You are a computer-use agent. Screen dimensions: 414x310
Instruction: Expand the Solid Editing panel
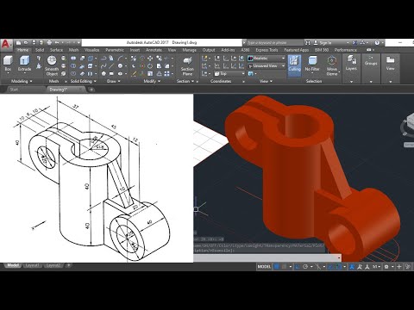point(84,81)
